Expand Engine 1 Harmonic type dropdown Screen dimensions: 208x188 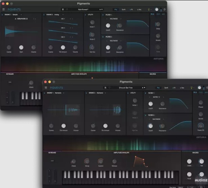(x=64, y=93)
